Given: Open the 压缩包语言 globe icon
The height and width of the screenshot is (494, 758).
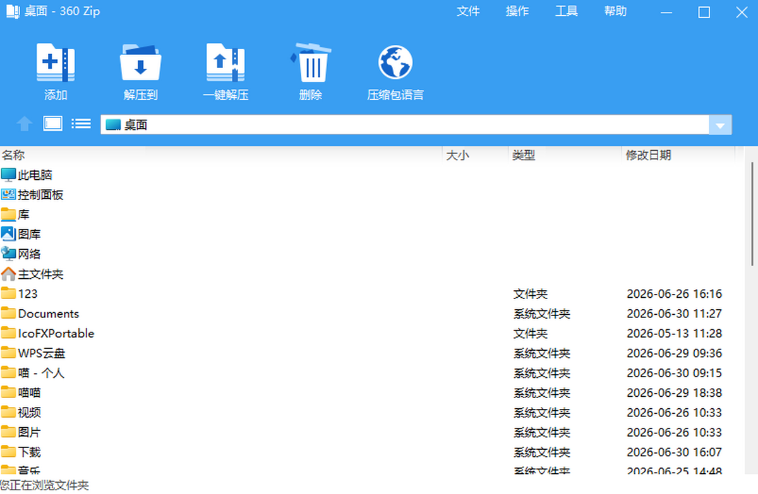Looking at the screenshot, I should pos(395,62).
